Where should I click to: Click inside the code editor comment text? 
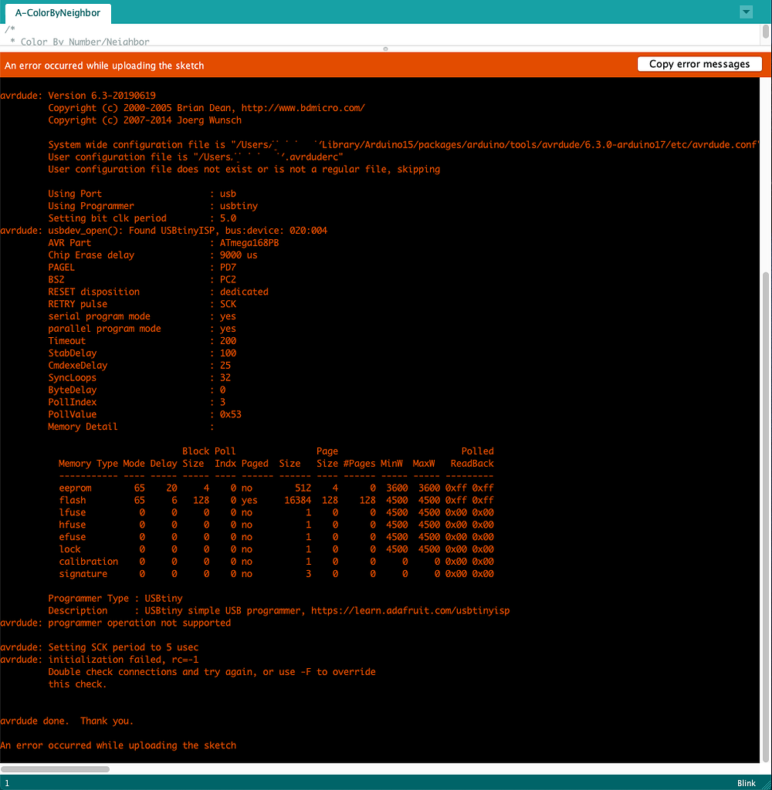85,42
